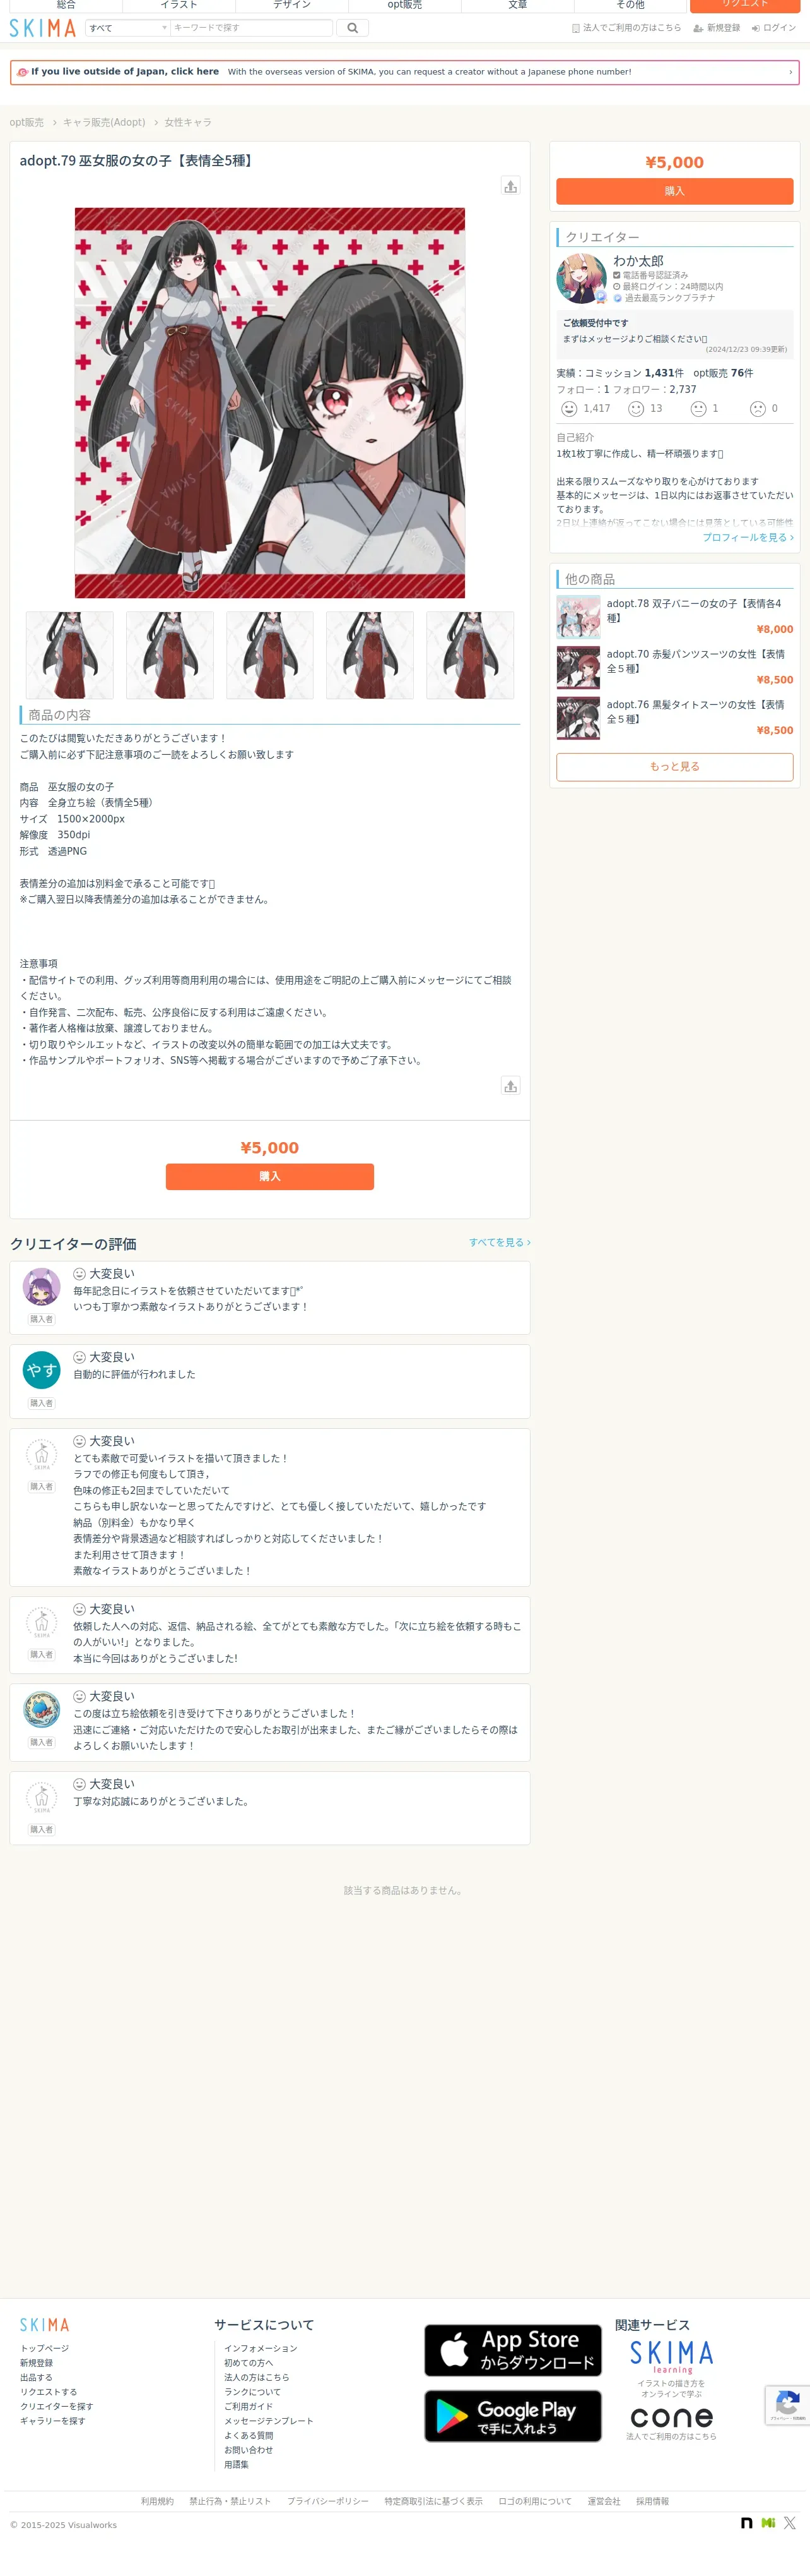Open 利用規約 footer link
Screen dimensions: 810x2576
pos(157,2501)
